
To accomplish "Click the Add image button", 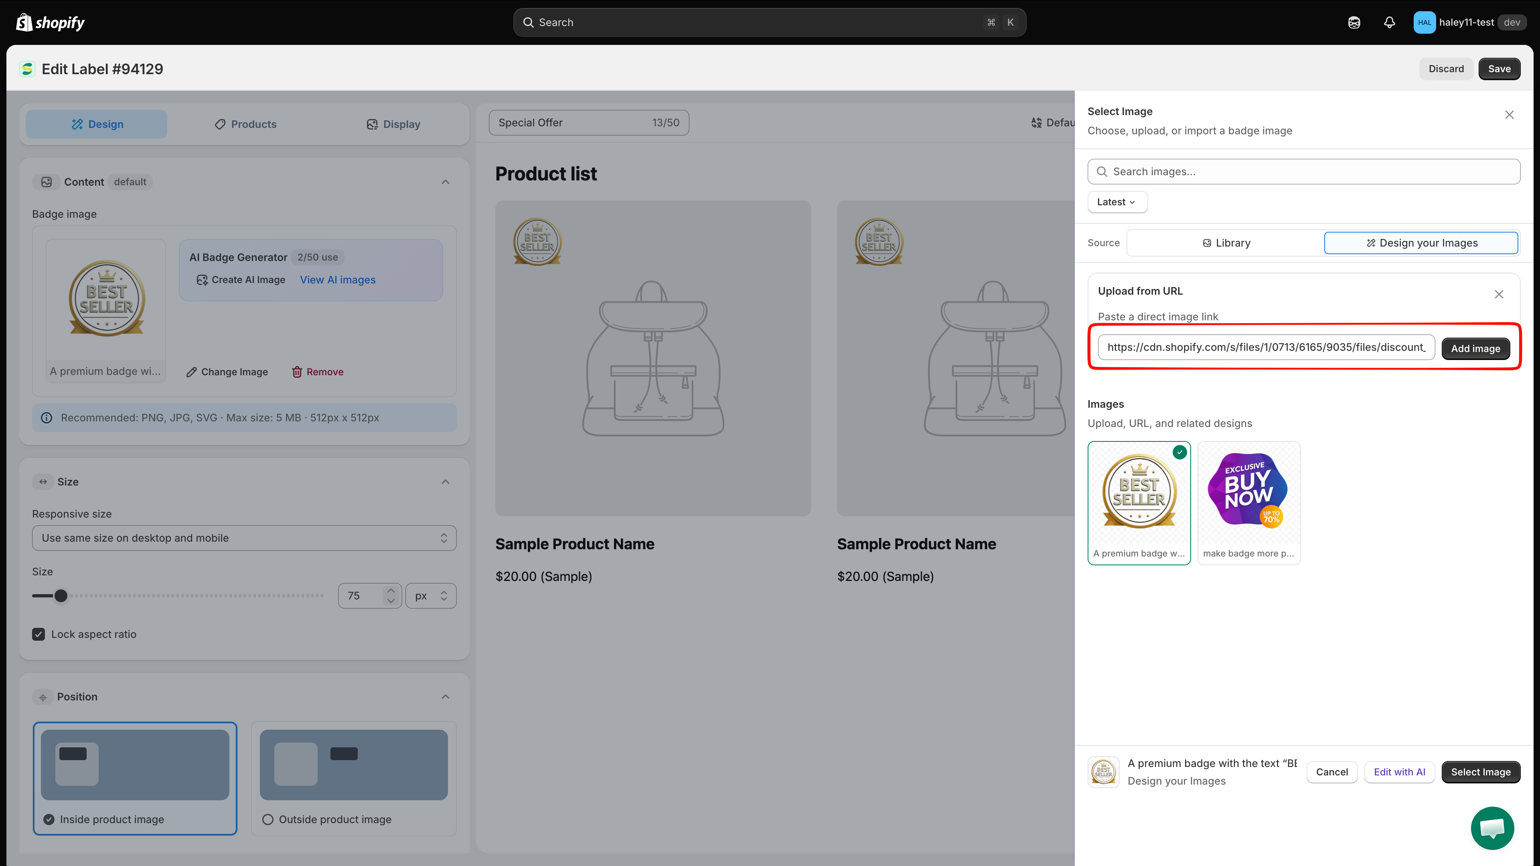I will pyautogui.click(x=1475, y=348).
